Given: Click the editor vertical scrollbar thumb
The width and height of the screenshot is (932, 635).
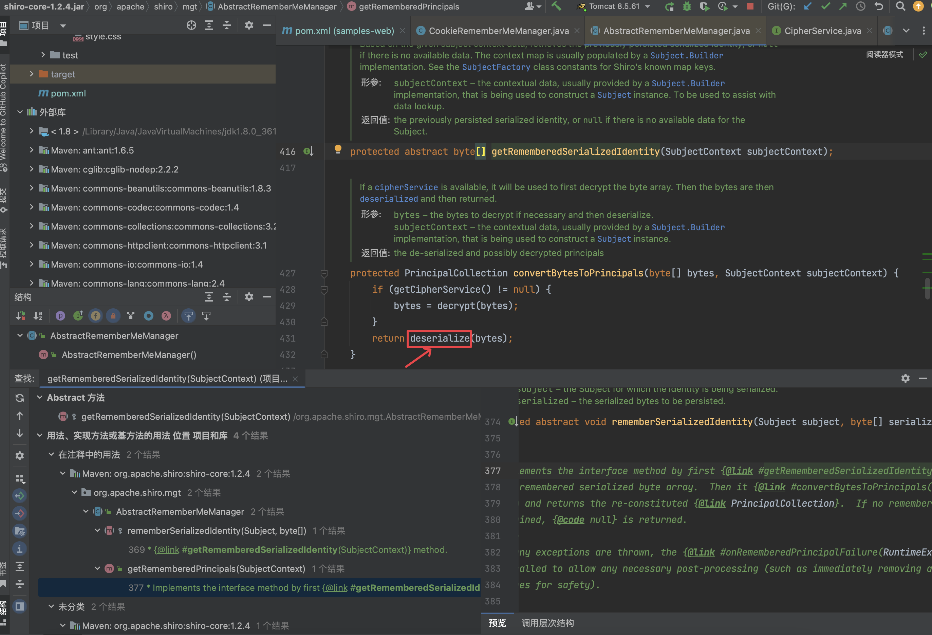Looking at the screenshot, I should click(x=927, y=289).
